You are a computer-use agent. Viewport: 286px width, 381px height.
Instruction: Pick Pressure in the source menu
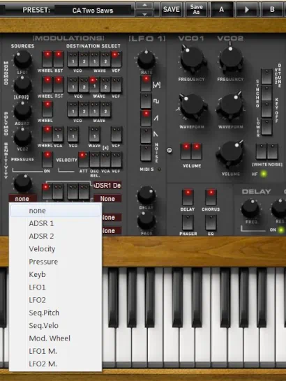click(x=55, y=262)
